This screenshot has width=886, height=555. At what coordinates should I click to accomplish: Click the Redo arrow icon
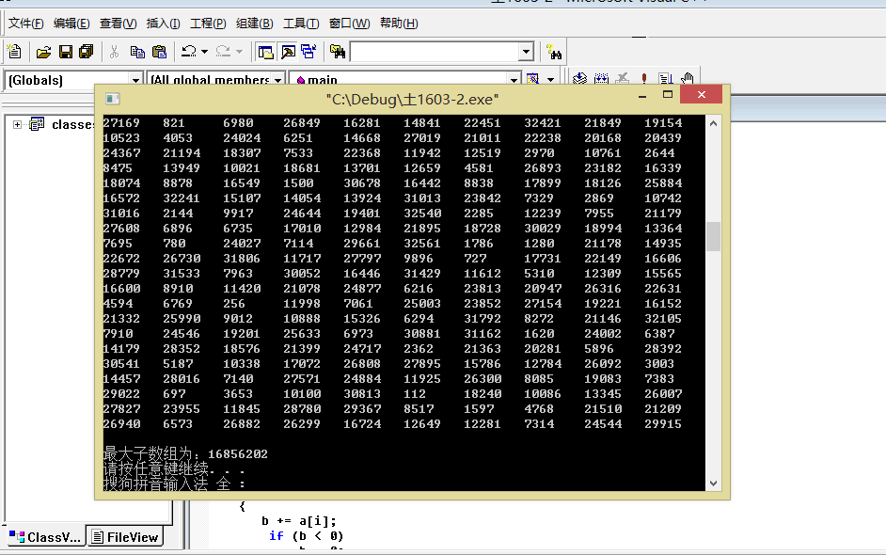click(224, 52)
